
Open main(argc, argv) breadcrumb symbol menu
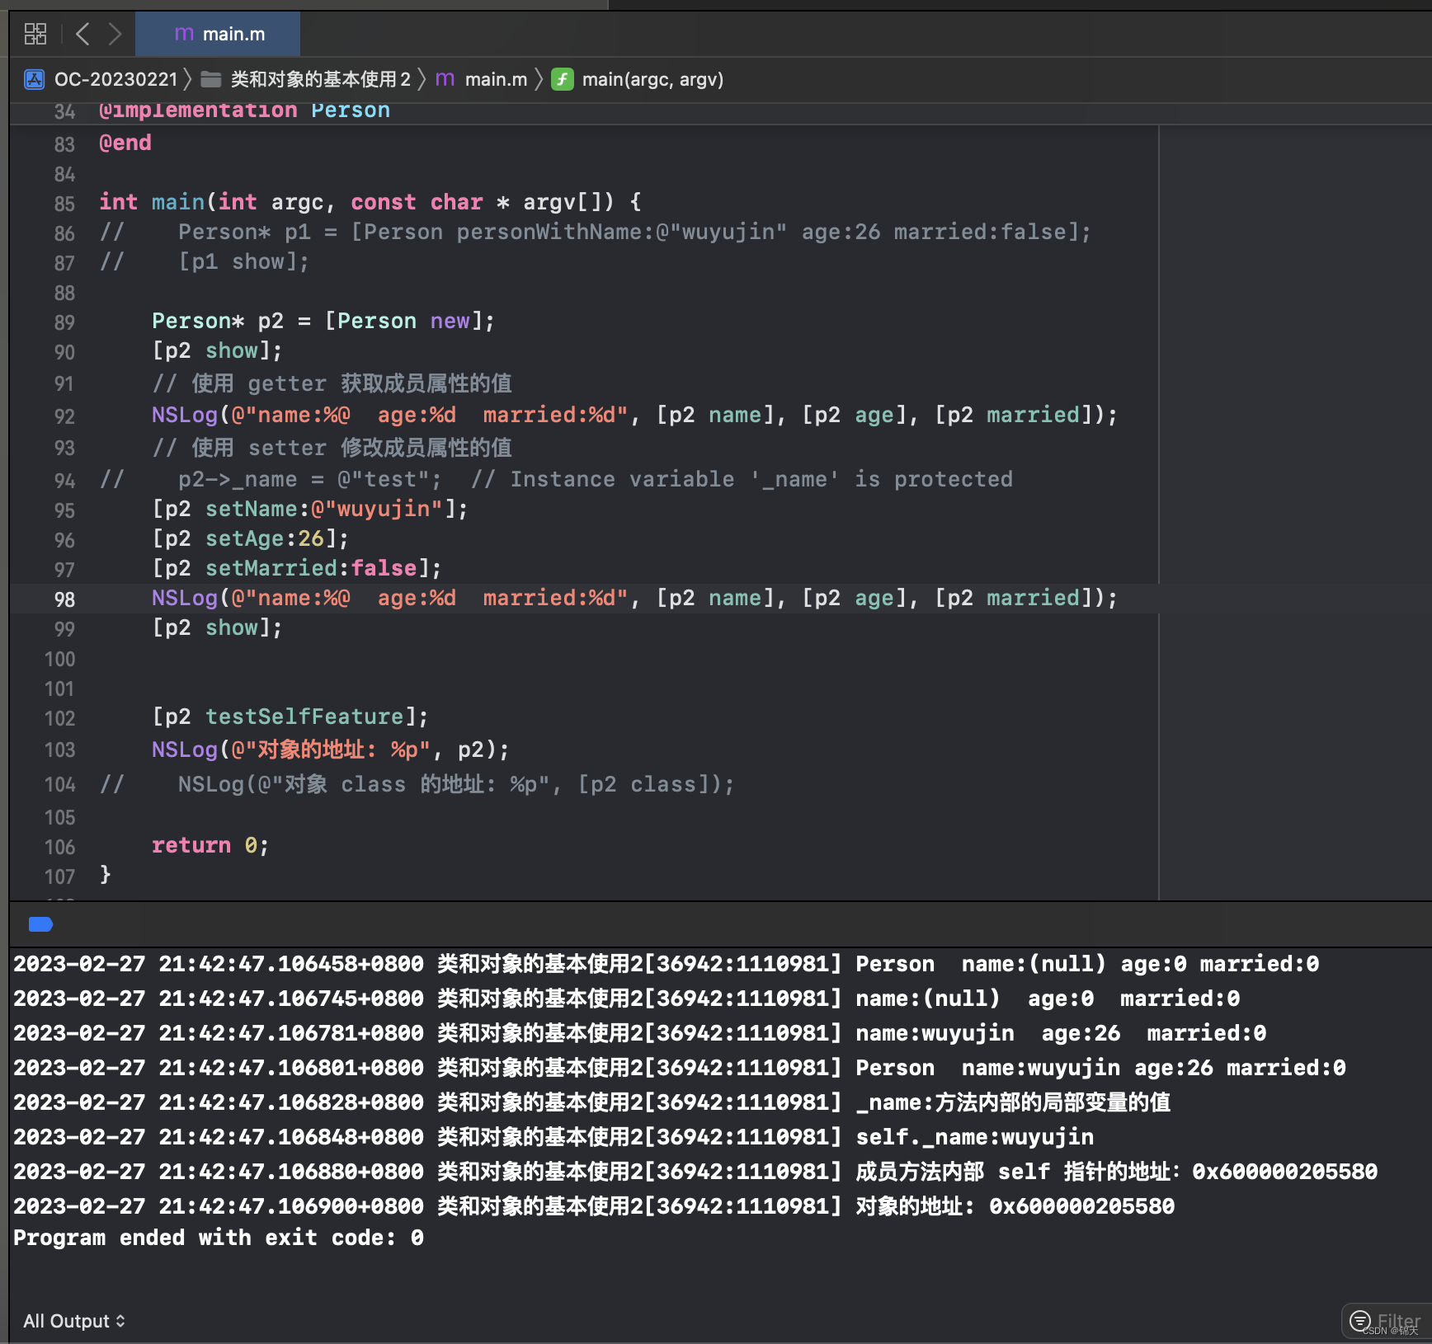(x=652, y=79)
